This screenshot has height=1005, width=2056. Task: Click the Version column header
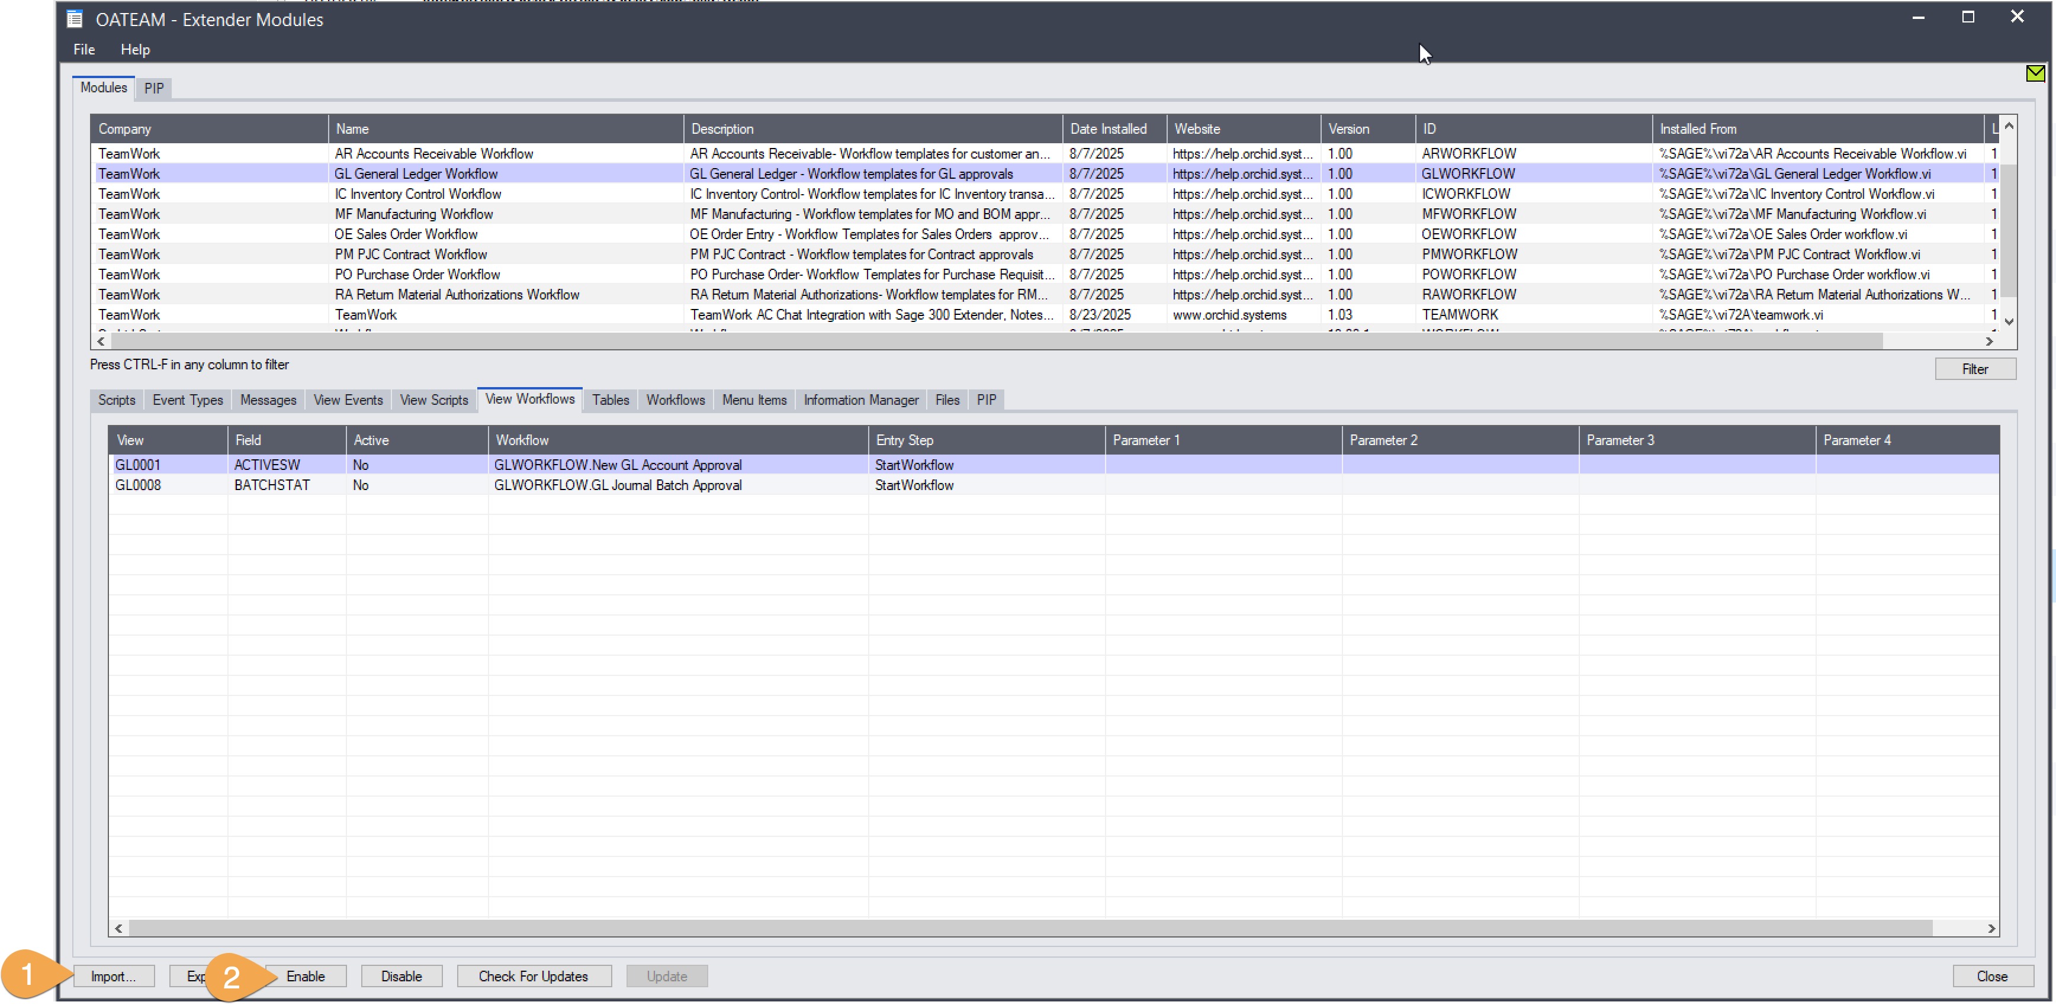tap(1367, 128)
